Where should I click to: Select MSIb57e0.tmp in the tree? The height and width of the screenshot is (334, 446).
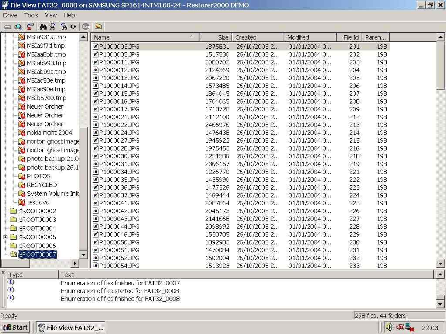(47, 98)
